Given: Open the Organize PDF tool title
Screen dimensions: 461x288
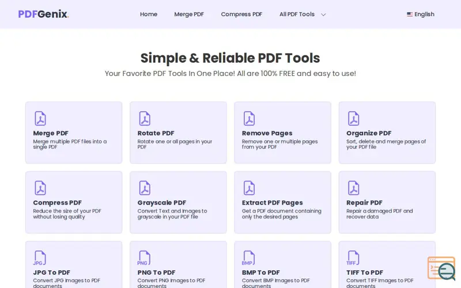Looking at the screenshot, I should (369, 133).
